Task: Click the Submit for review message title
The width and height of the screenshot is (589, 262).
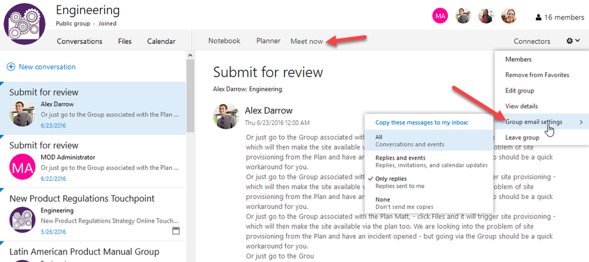Action: pos(268,72)
